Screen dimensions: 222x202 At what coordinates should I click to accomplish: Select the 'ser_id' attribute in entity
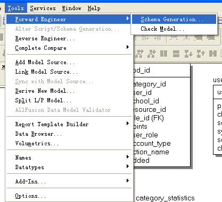coord(143,93)
